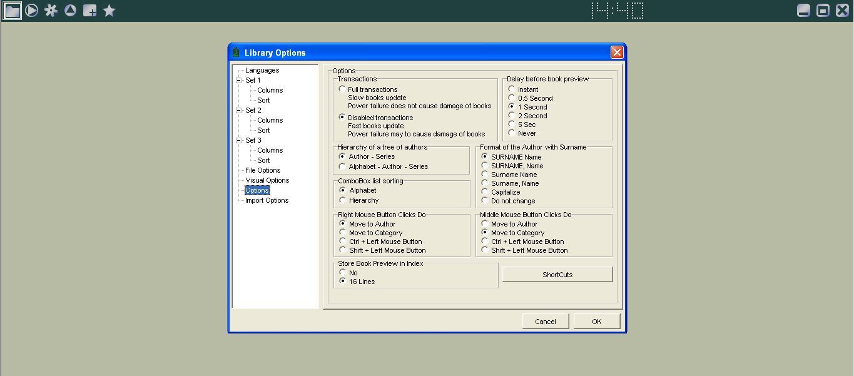Go to Visual Options page
The height and width of the screenshot is (376, 854).
tap(267, 180)
